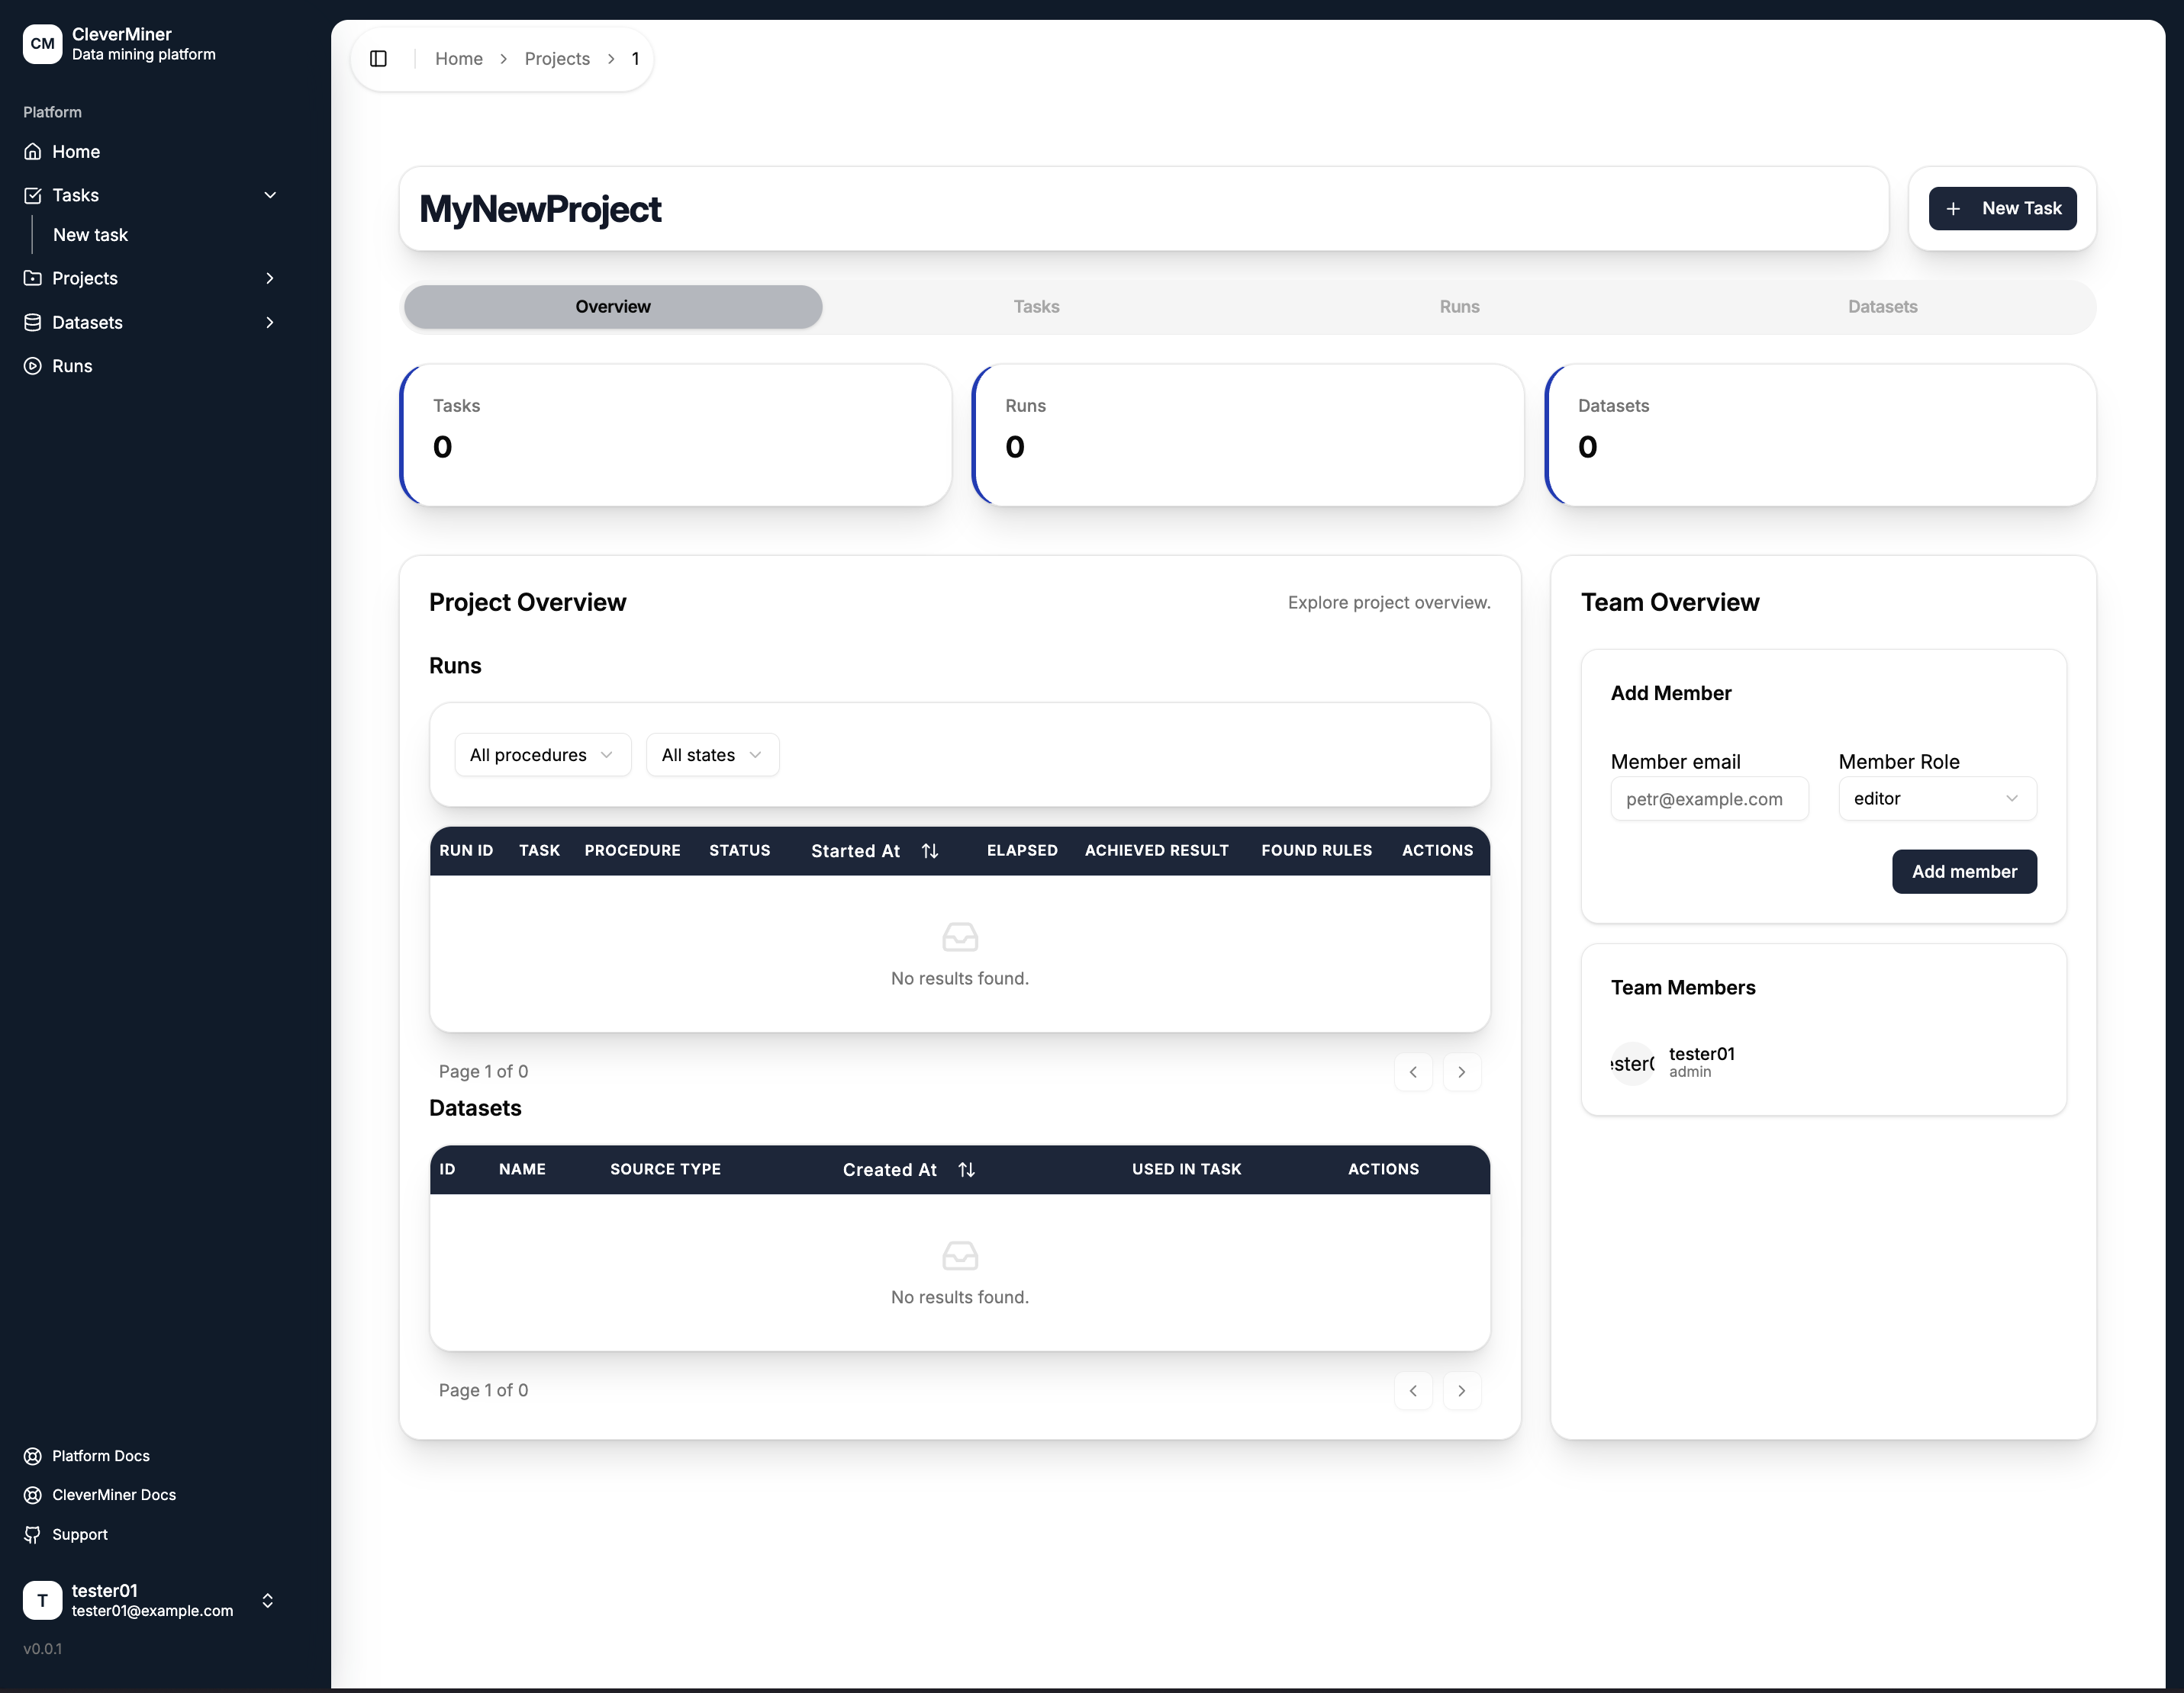The image size is (2184, 1693).
Task: Open the All states filter dropdown
Action: click(x=713, y=754)
